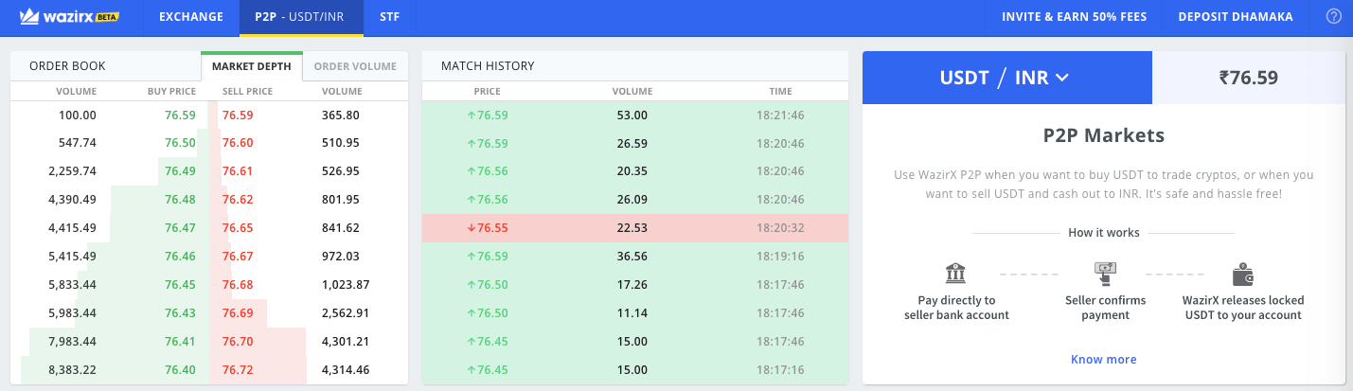Select buy price 76.50
This screenshot has width=1353, height=391.
point(180,143)
